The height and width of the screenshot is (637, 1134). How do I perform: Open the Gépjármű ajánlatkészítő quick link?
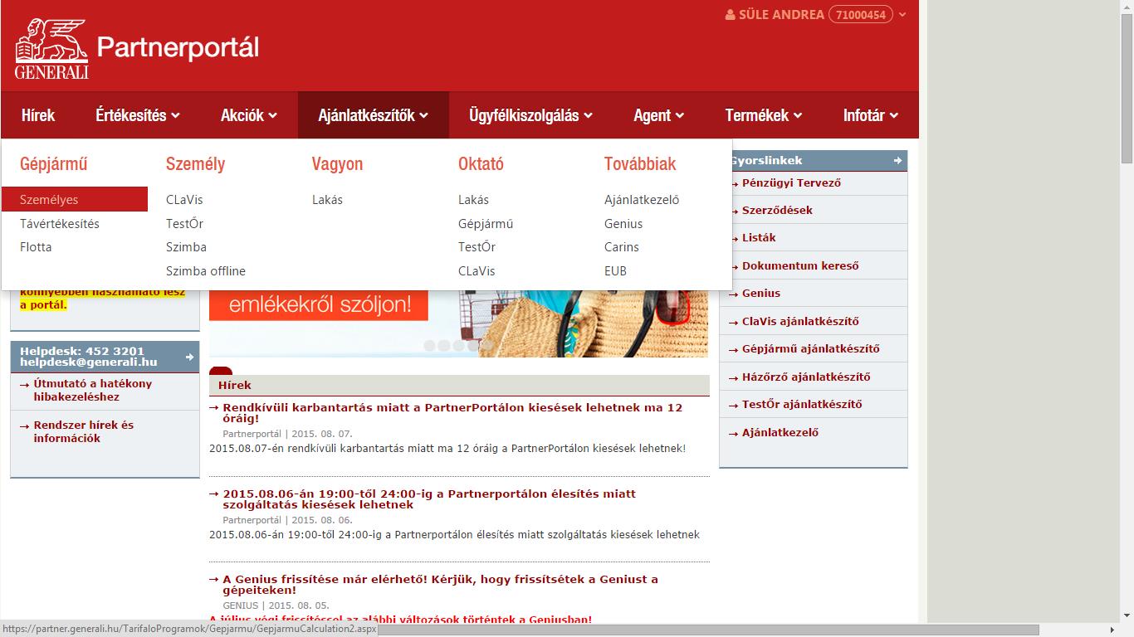click(x=811, y=349)
